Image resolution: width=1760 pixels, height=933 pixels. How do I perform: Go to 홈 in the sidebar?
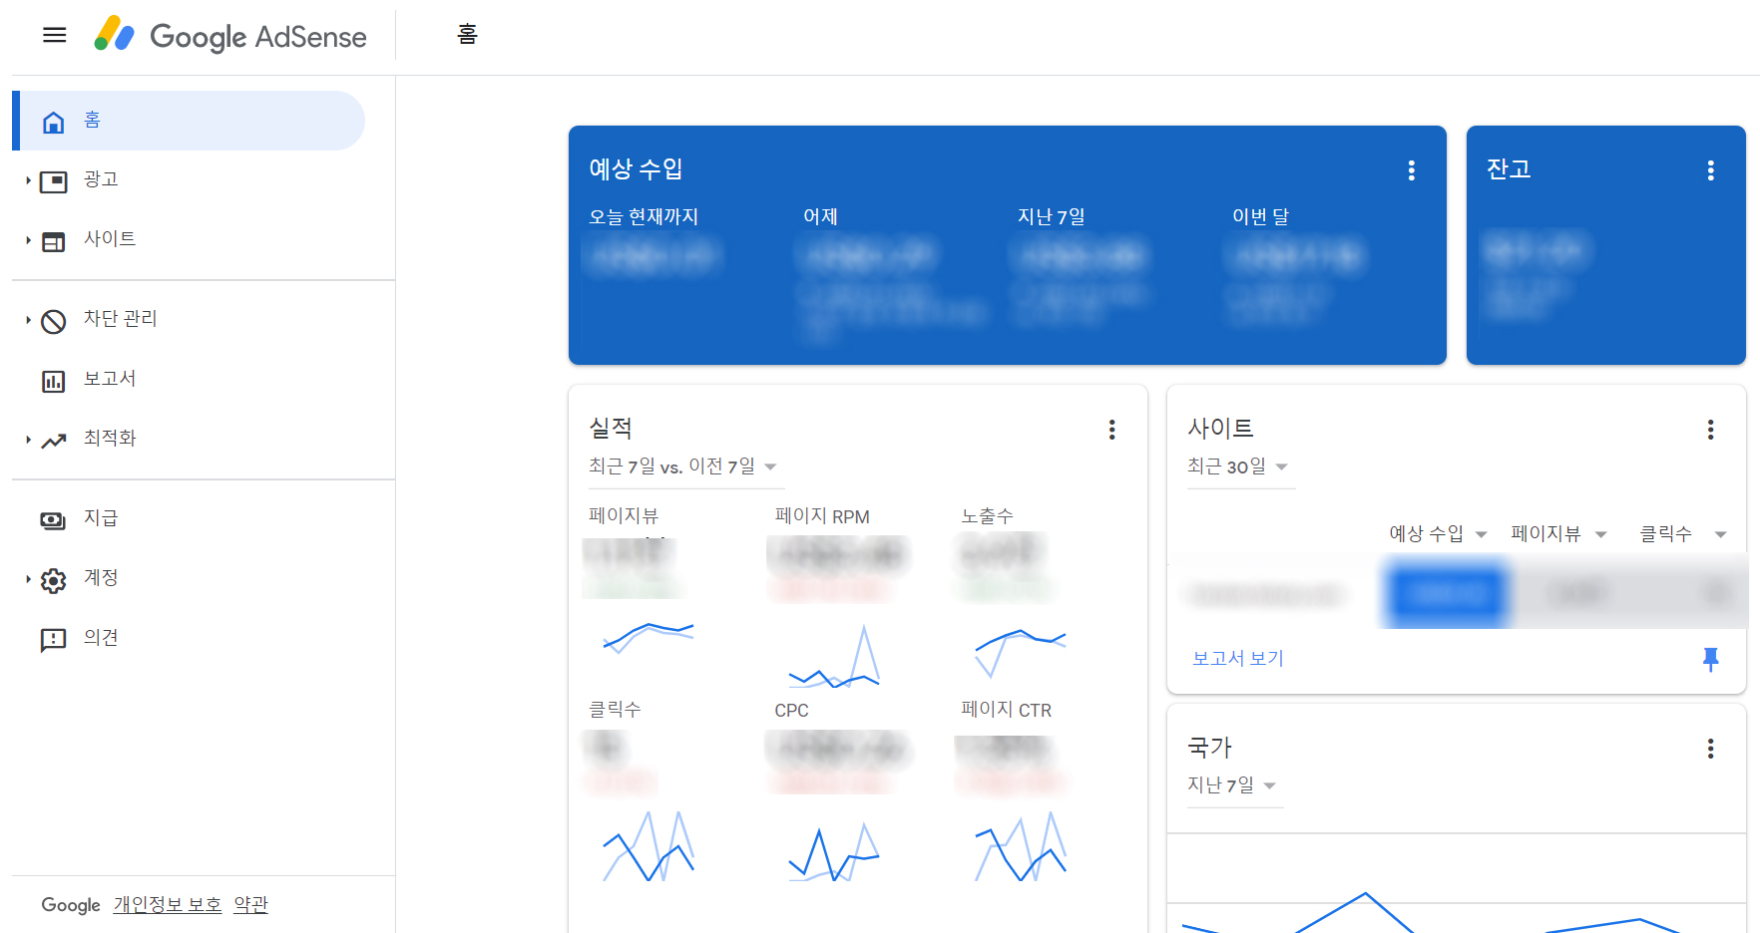(190, 121)
